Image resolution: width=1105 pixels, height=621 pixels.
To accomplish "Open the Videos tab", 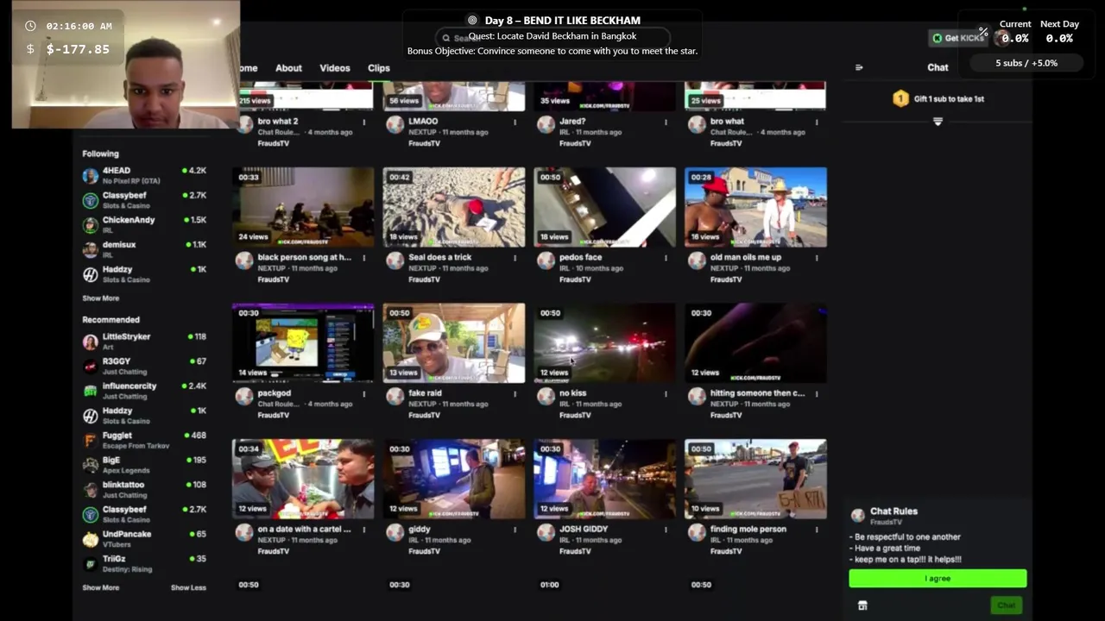I will pos(335,68).
